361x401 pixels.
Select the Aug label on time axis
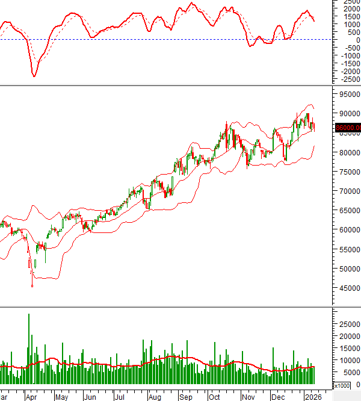154,397
